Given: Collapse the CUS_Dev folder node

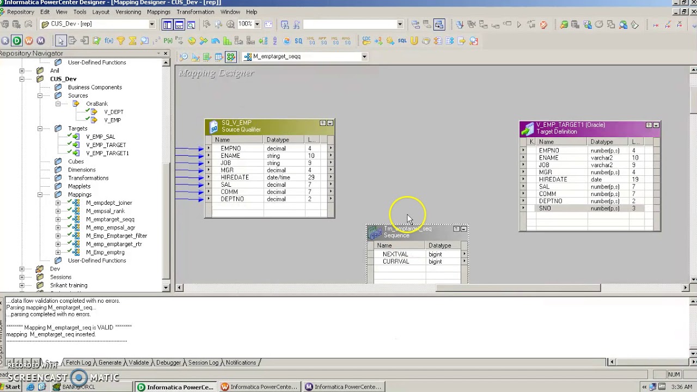Looking at the screenshot, I should [x=22, y=79].
